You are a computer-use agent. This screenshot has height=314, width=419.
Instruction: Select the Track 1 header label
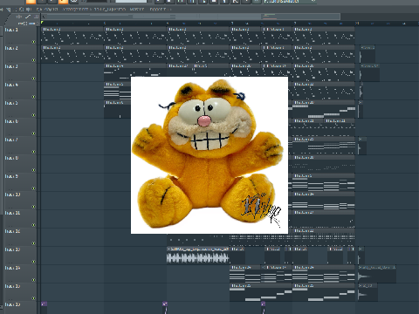[x=11, y=30]
